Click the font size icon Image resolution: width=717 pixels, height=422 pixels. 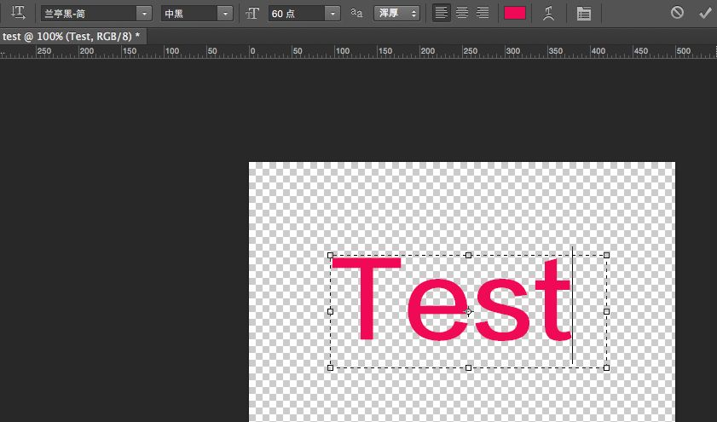pos(252,14)
